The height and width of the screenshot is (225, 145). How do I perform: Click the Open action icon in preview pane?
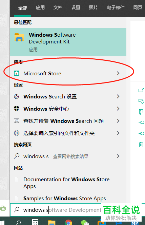(141, 90)
